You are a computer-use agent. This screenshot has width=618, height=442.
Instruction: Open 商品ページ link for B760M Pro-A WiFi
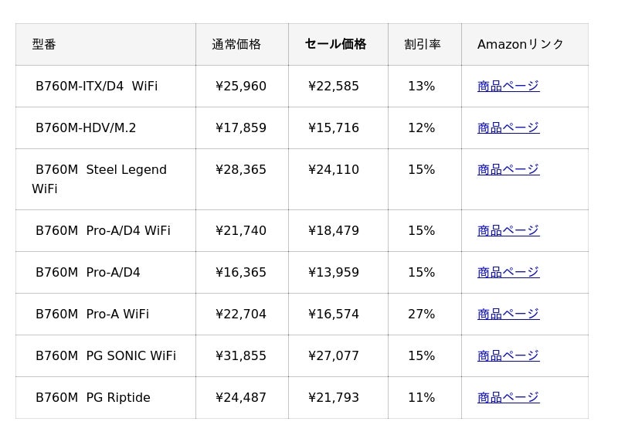[508, 314]
